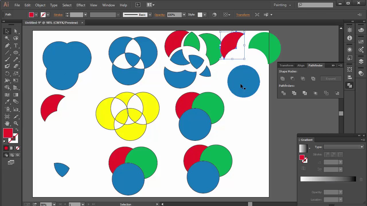Apply the Divide pathfinder
The image size is (367, 206).
pyautogui.click(x=284, y=93)
